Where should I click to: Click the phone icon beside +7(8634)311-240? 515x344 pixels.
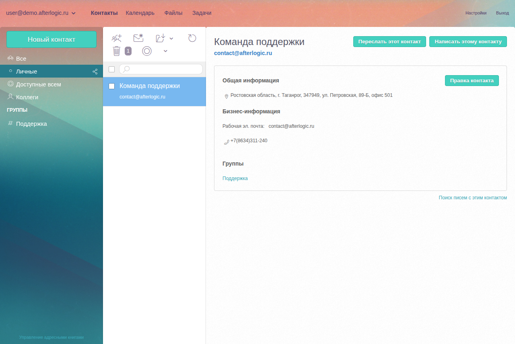[227, 141]
